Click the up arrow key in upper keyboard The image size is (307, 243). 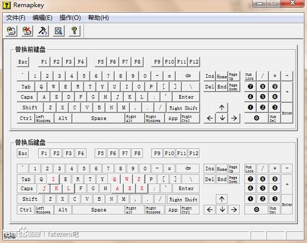pos(222,107)
